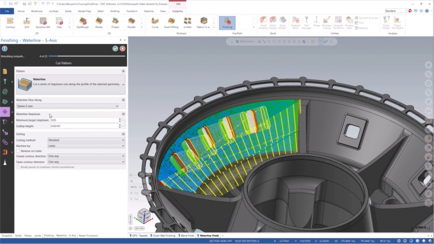434x244 pixels.
Task: Open Stock Shading tool
Action: 263,23
